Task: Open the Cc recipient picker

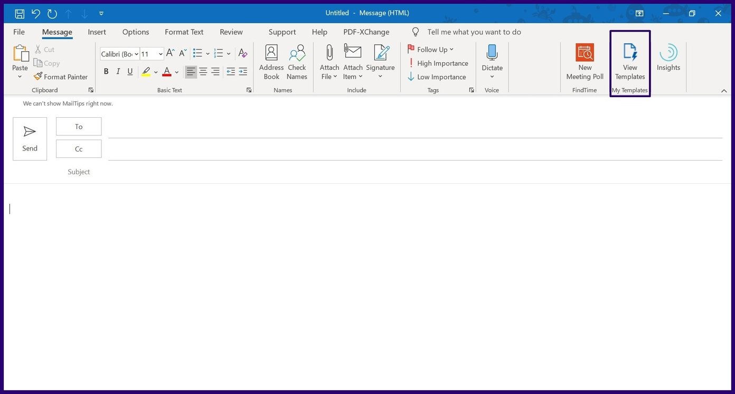Action: pyautogui.click(x=78, y=148)
